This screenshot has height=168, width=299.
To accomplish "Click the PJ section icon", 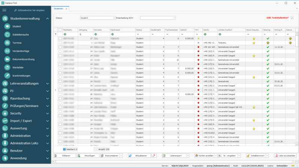I will pyautogui.click(x=5, y=91).
